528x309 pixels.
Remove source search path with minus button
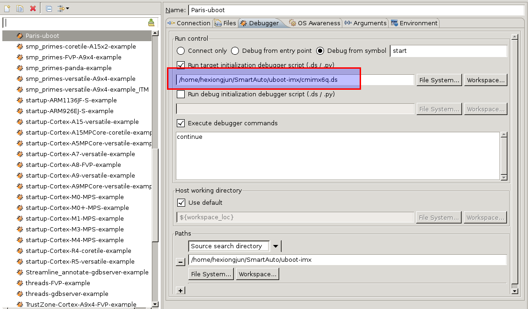pyautogui.click(x=181, y=262)
